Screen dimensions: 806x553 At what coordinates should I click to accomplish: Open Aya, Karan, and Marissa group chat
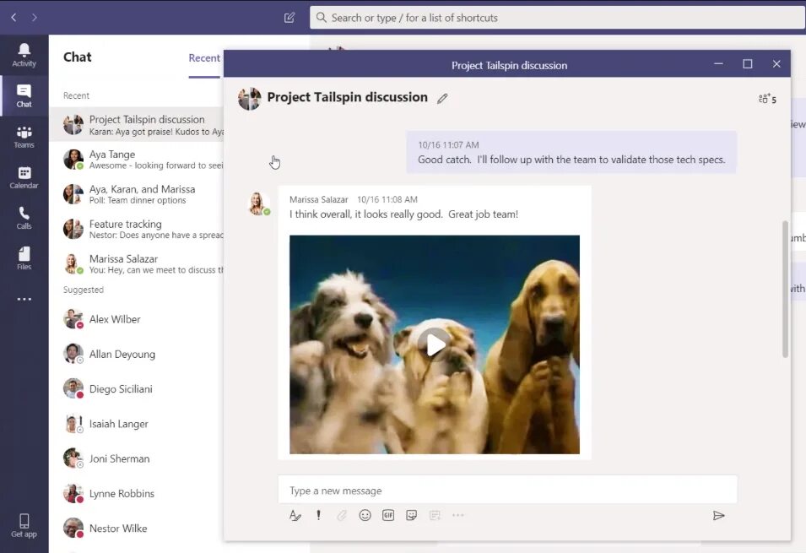[136, 194]
